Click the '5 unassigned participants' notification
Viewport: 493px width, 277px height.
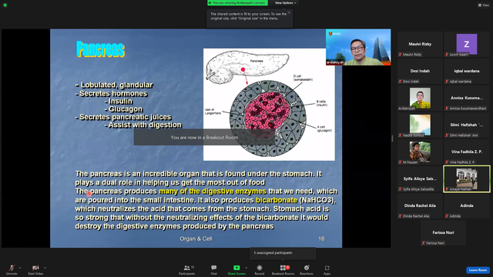pyautogui.click(x=283, y=253)
